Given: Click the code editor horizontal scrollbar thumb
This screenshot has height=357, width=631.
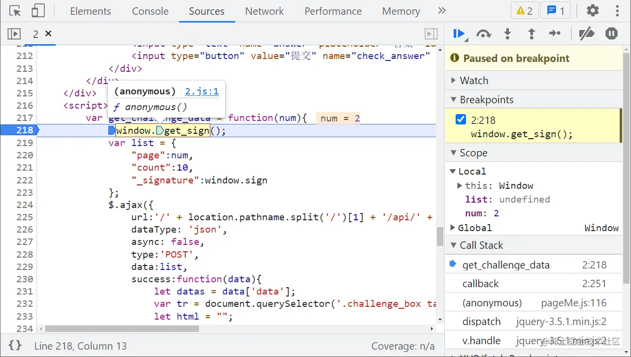Looking at the screenshot, I should point(122,328).
